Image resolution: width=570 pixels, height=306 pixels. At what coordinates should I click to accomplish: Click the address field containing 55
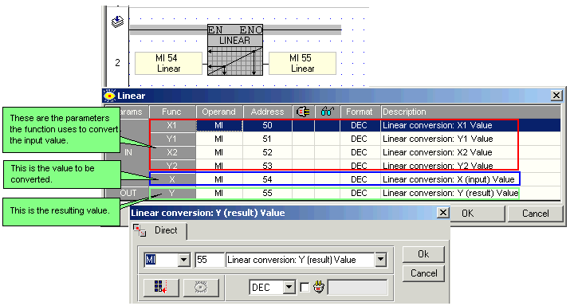tap(210, 260)
